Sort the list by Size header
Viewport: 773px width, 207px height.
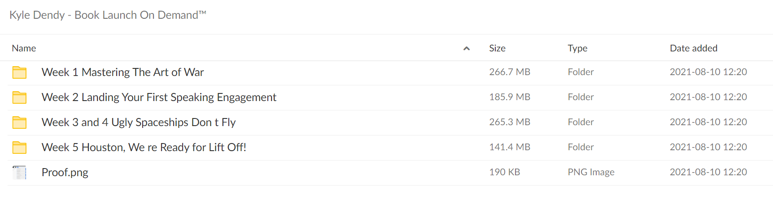click(x=497, y=48)
